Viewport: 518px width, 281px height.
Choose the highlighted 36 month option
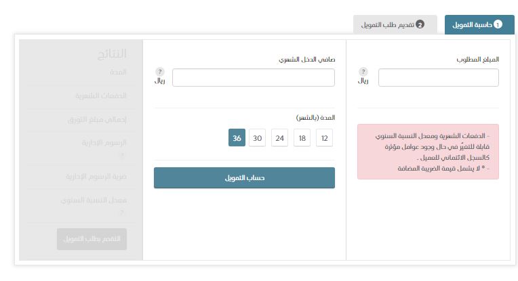pos(237,138)
